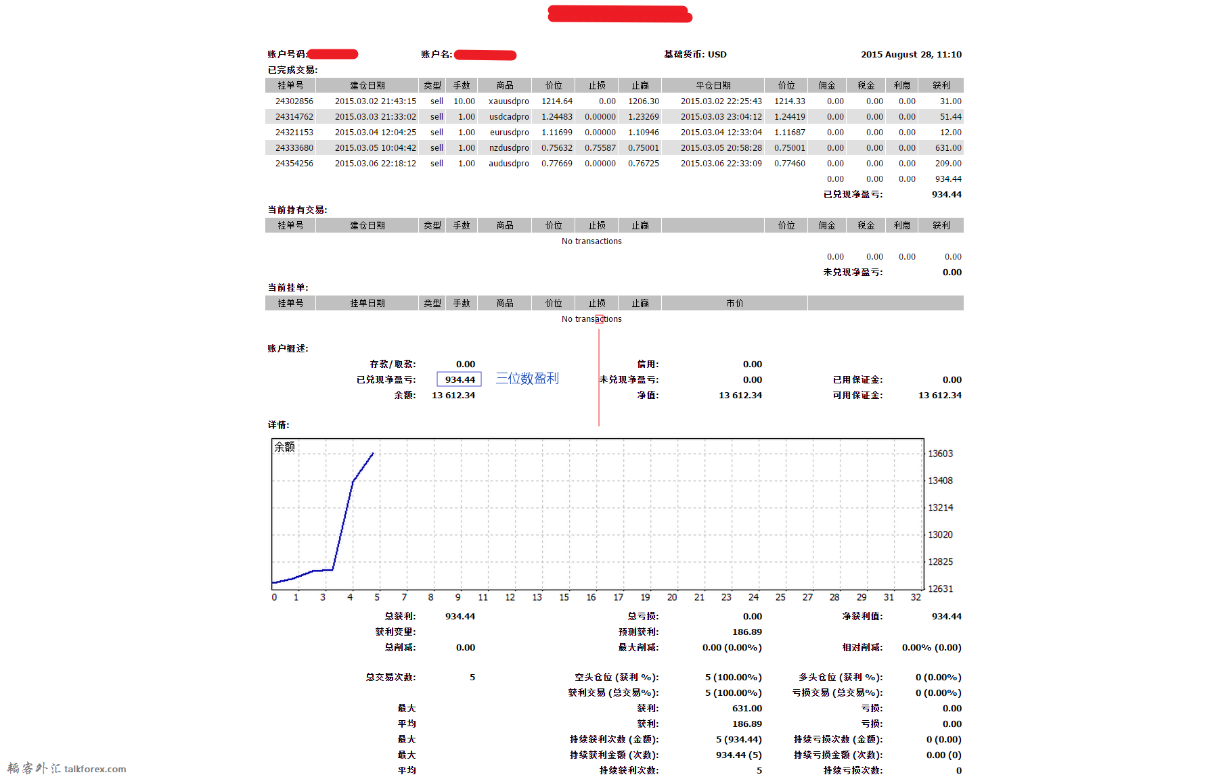1229x779 pixels.
Task: Click chart axis value 13603
Action: click(940, 454)
